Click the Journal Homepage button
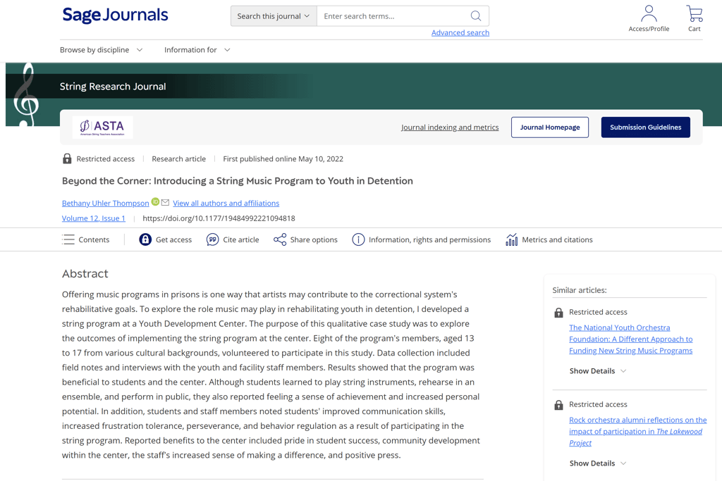 click(x=550, y=127)
